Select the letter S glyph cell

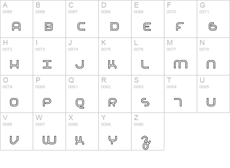[x=148, y=94]
